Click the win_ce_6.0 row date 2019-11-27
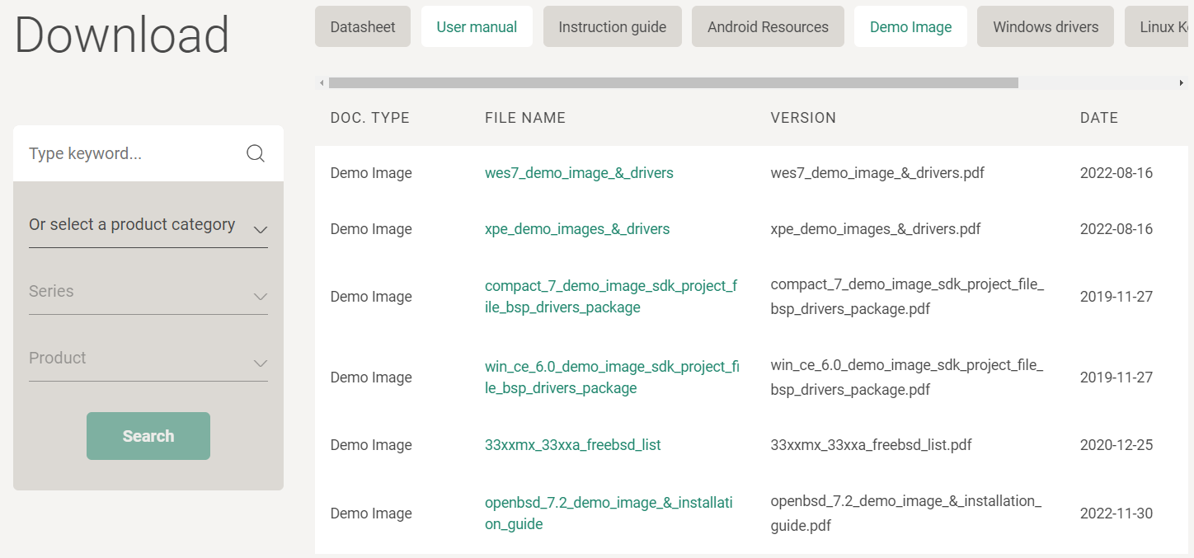The width and height of the screenshot is (1194, 558). point(1116,377)
